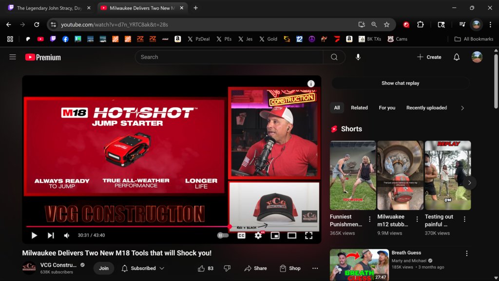Go to YouTube Premium home logo
Screen dimensions: 499x281
point(43,58)
